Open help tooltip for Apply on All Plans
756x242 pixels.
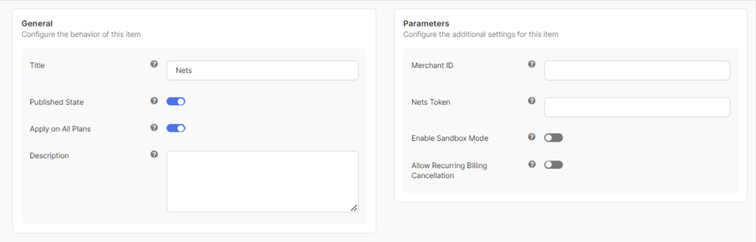click(154, 128)
